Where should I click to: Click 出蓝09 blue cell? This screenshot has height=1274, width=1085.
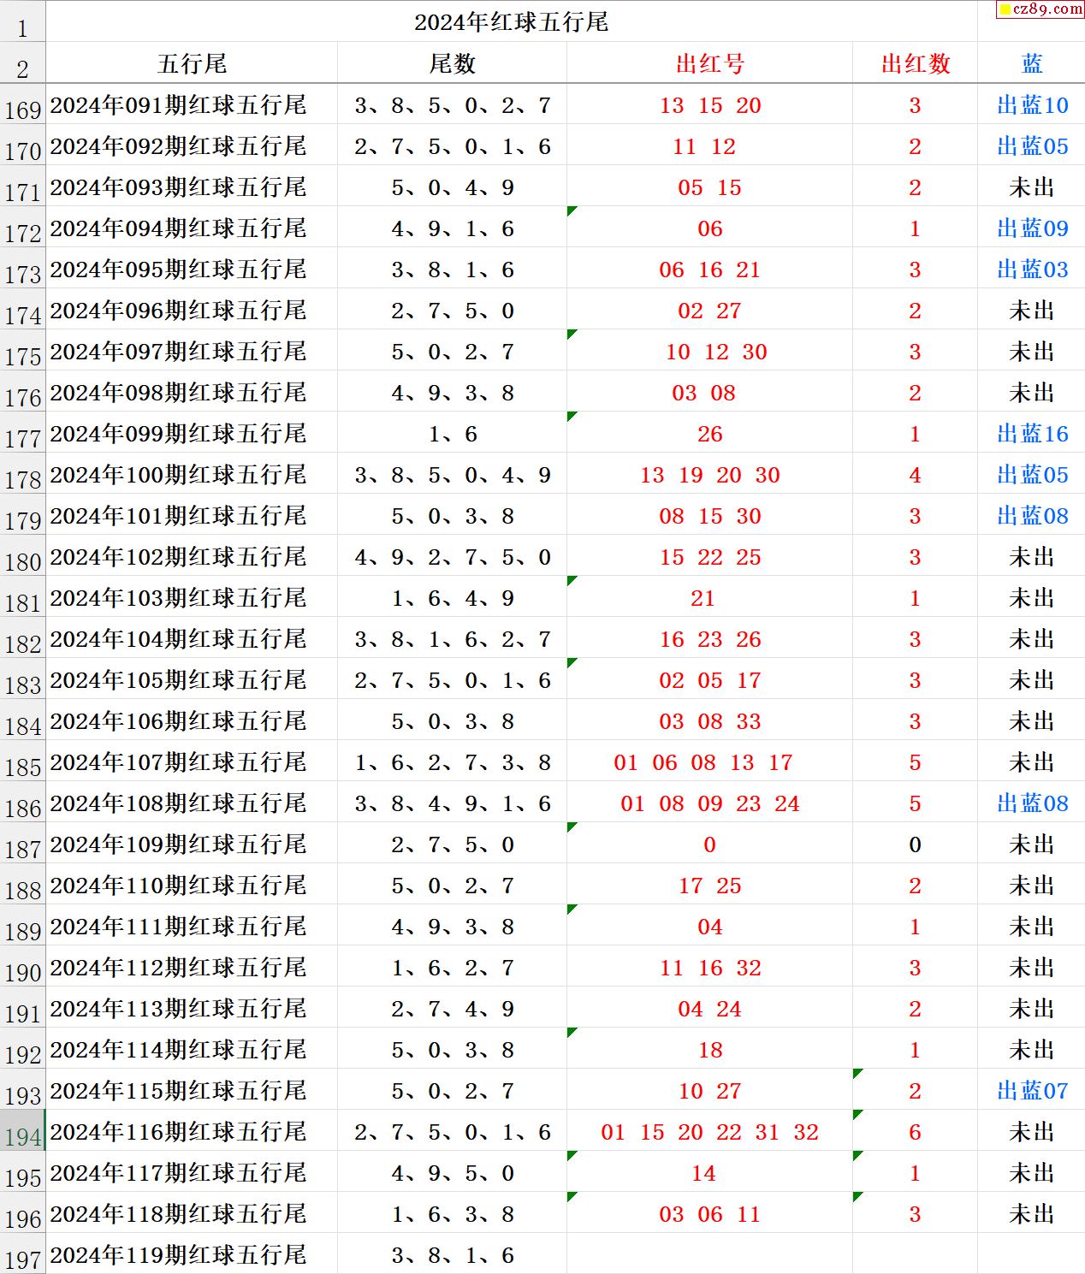coord(1031,228)
